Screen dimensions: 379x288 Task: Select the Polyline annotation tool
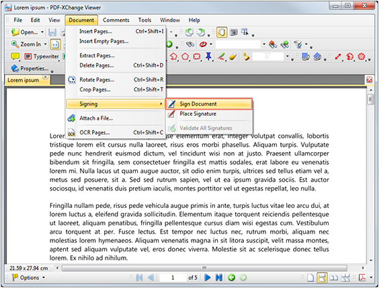[x=174, y=57]
